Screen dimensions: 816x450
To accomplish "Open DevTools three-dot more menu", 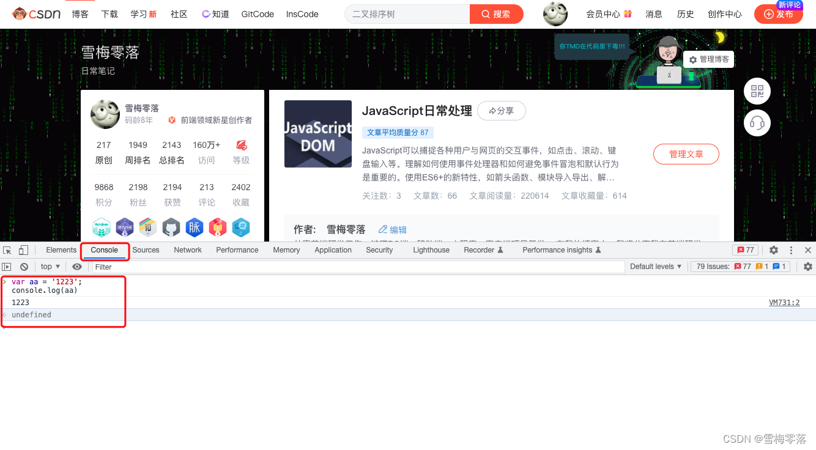I will pos(791,250).
